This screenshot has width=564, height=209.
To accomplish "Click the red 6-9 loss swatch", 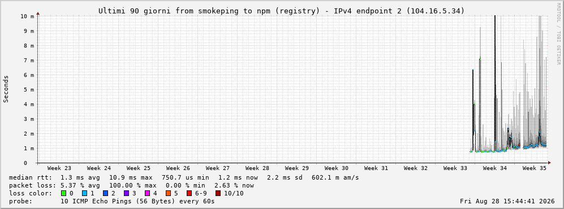I will pos(189,193).
